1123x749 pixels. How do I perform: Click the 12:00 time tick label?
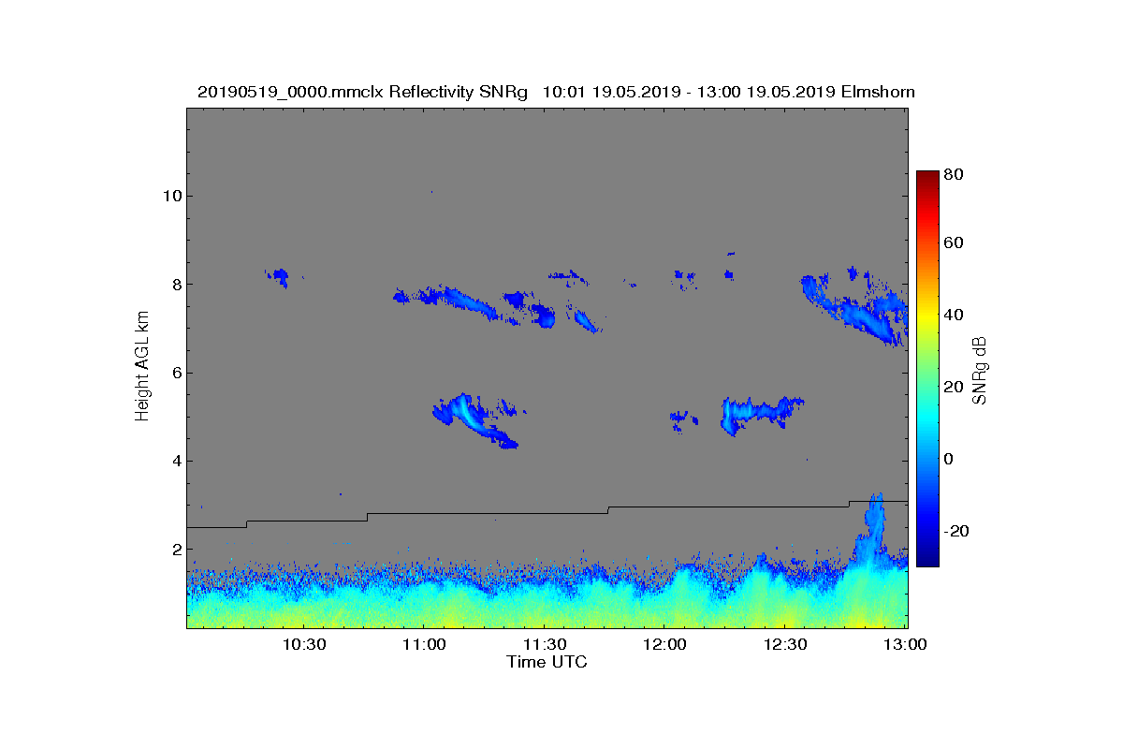tap(665, 645)
